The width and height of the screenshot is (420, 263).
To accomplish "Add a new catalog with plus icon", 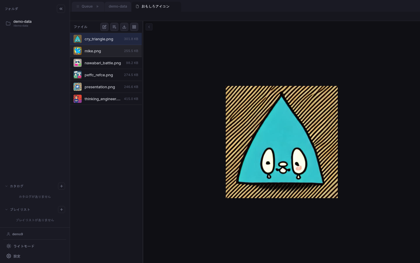I will [62, 186].
